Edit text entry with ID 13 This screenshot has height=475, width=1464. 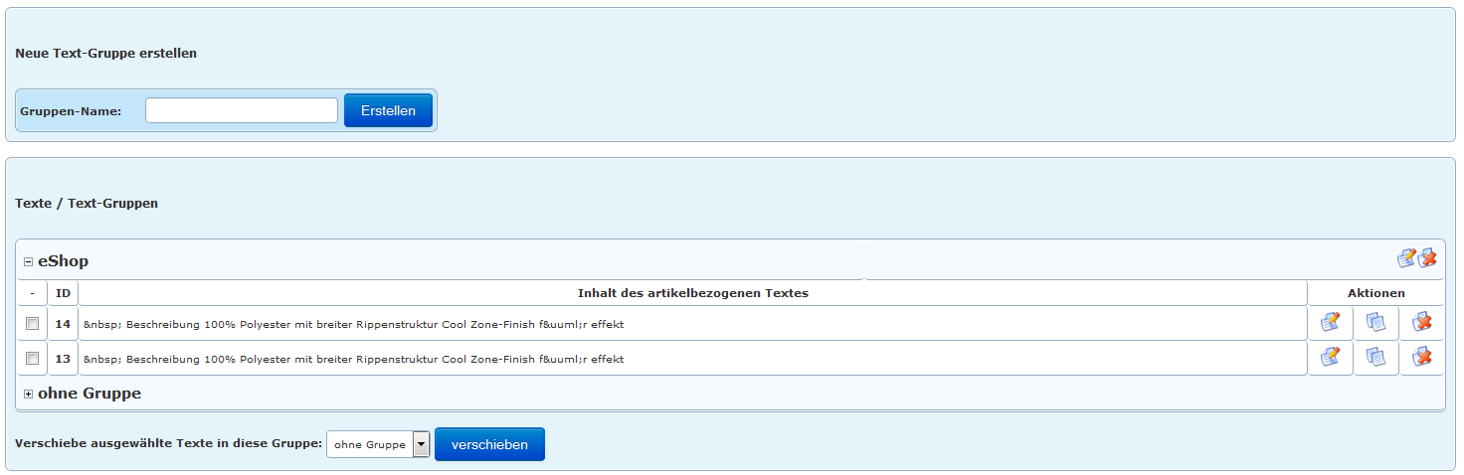tap(1330, 358)
